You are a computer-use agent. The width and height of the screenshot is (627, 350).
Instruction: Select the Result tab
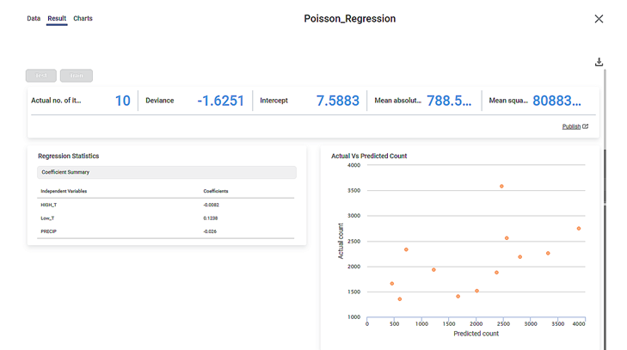coord(57,18)
